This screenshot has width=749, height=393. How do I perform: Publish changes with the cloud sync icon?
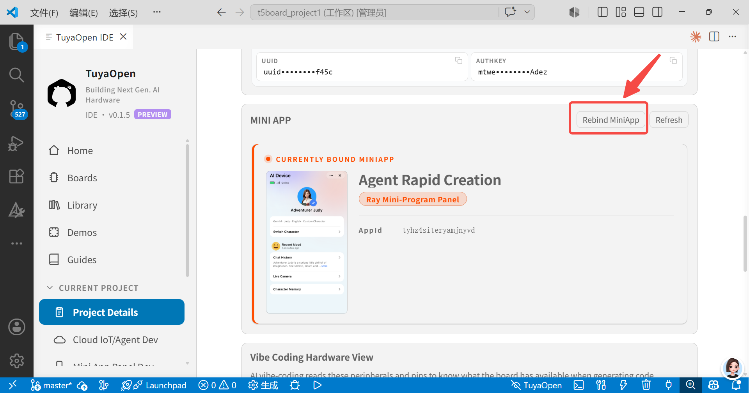click(x=82, y=385)
